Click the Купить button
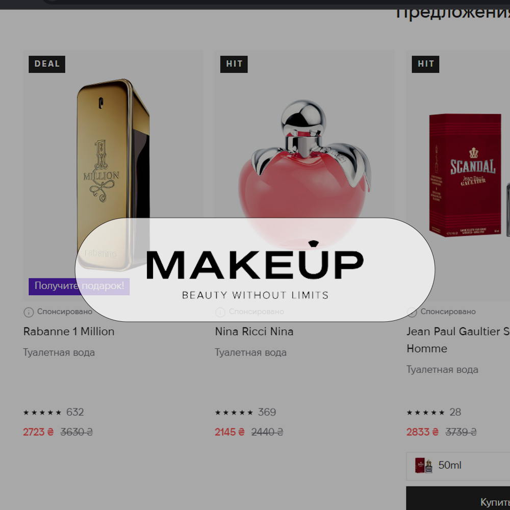Screen dimensions: 510x510 (458, 498)
